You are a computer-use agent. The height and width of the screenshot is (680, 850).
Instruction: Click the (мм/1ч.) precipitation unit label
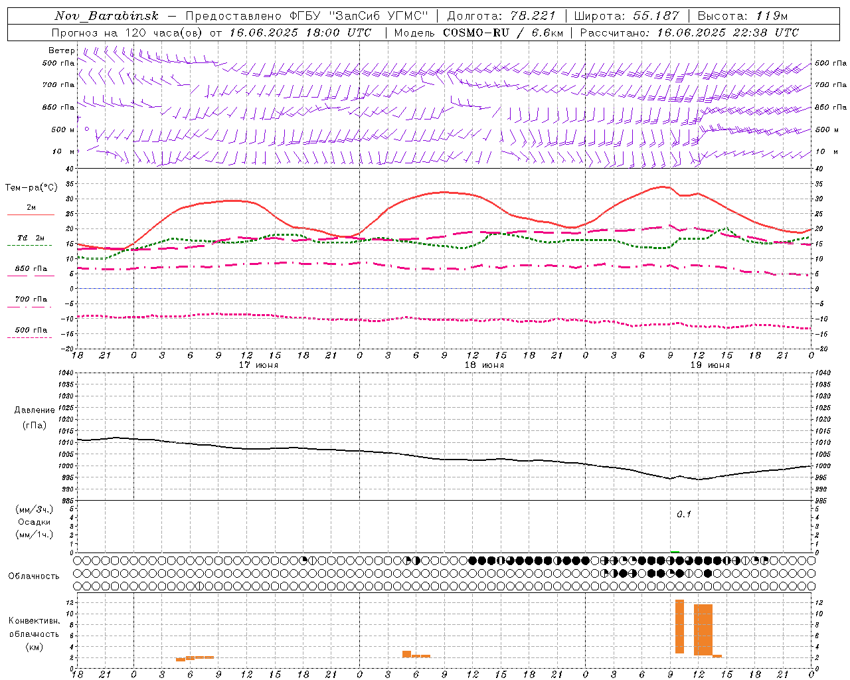coord(35,535)
